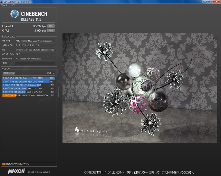
Task: Click the OS field Windows 7 64 Bit
Action: [35, 50]
